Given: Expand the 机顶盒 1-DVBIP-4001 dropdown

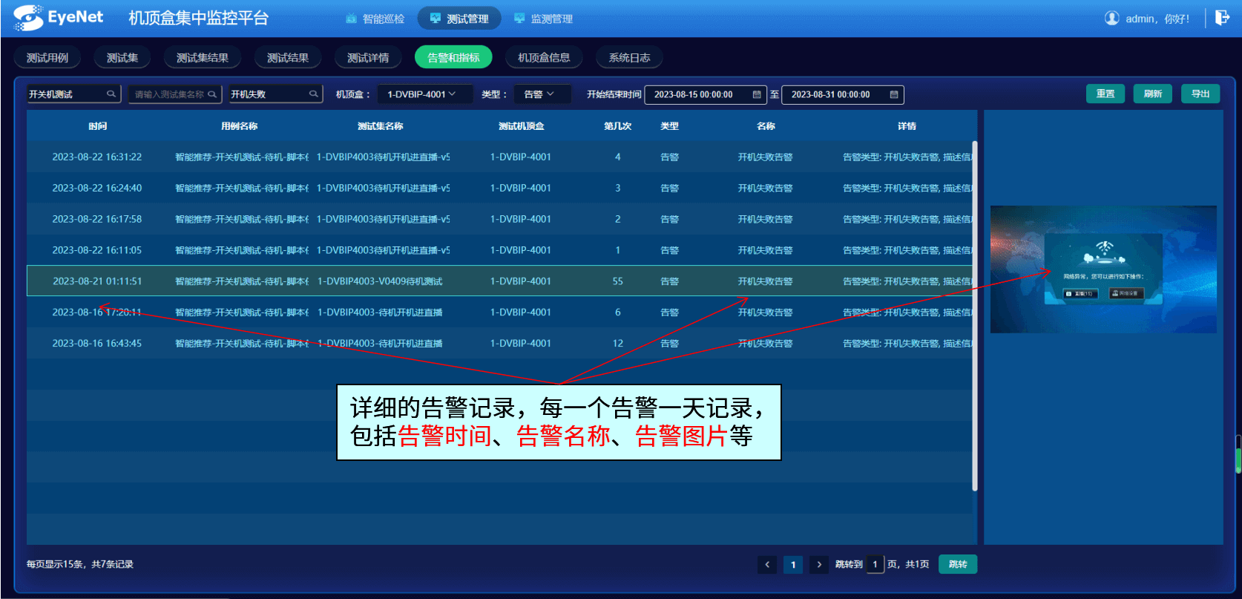Looking at the screenshot, I should coord(424,94).
